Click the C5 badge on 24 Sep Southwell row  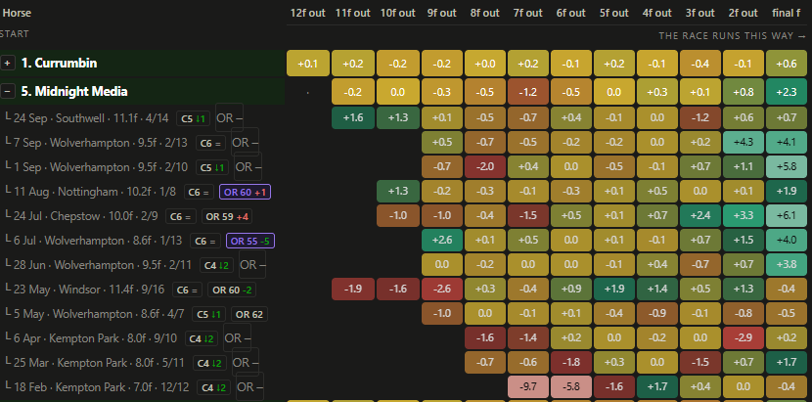coord(193,118)
